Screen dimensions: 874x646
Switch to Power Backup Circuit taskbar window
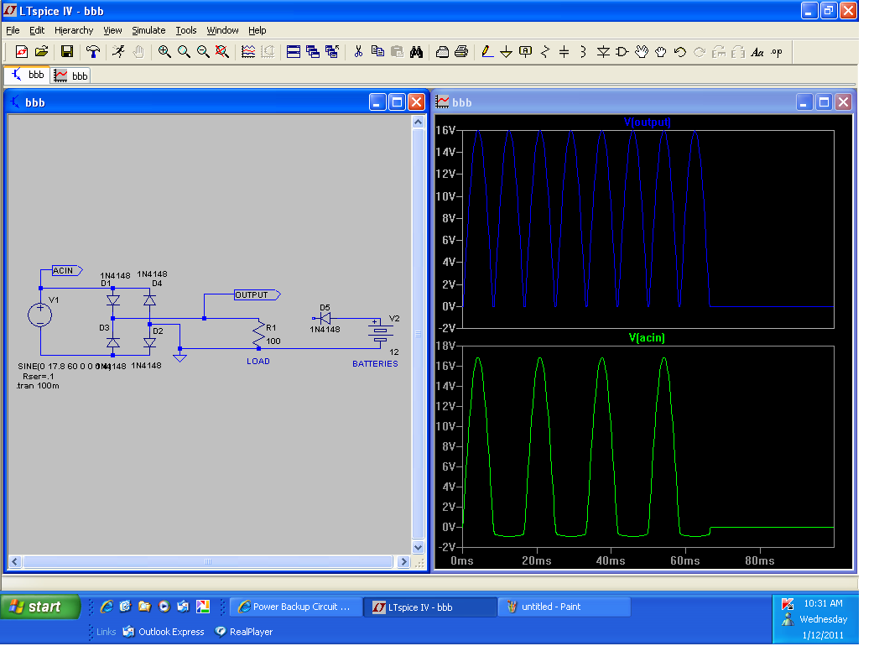tap(296, 607)
